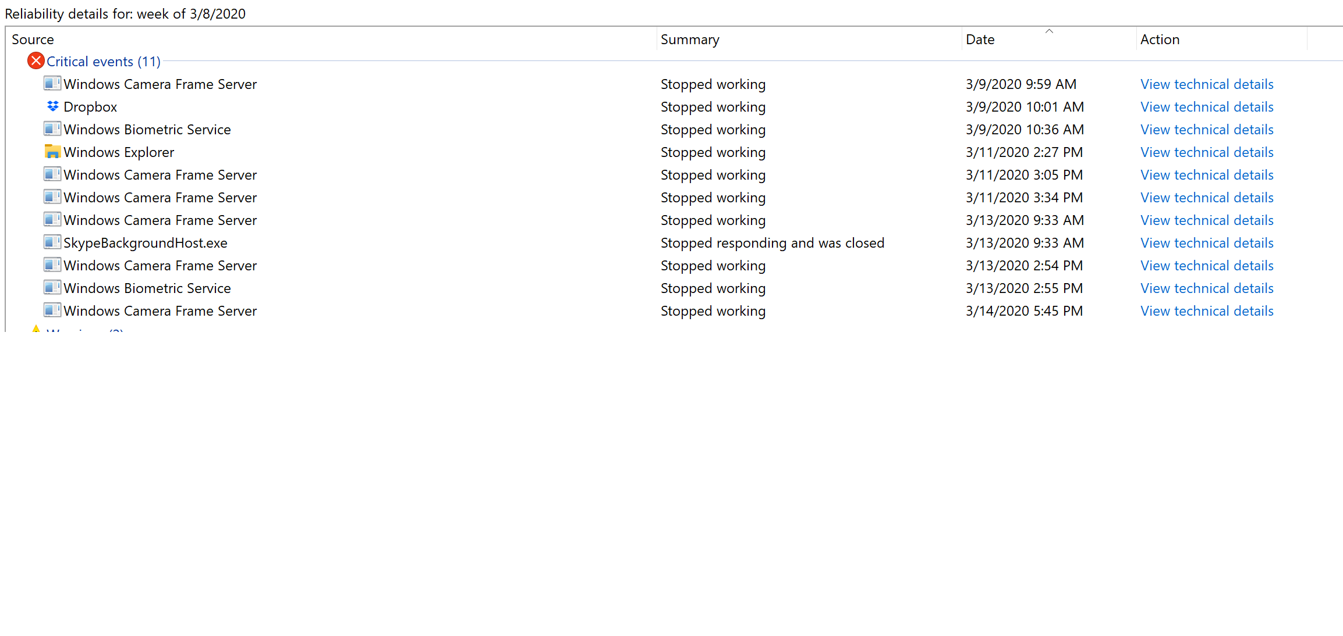
Task: Click the Windows Explorer folder icon
Action: point(52,152)
